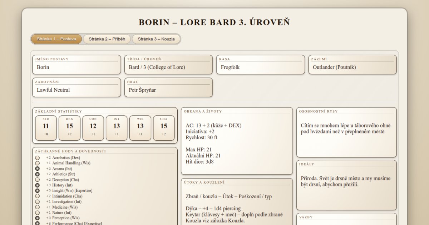This screenshot has width=429, height=225.
Task: Toggle the Acrobatics (Dex) proficiency circle
Action: point(37,157)
